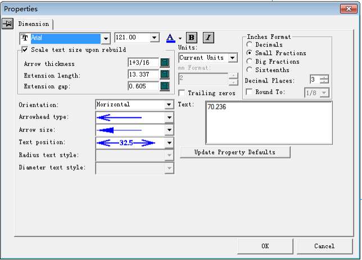The width and height of the screenshot is (362, 260).
Task: Click the pushpin icon beside Dimension tab
Action: click(x=8, y=24)
